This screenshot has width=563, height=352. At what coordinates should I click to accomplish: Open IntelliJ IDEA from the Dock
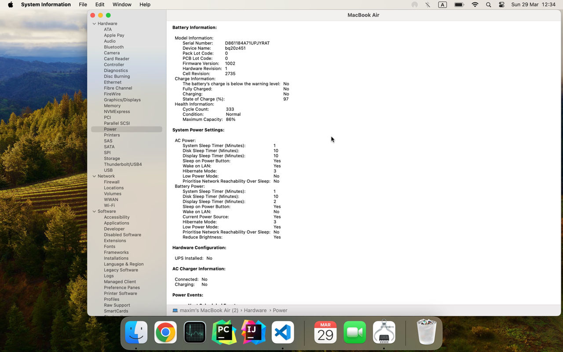(x=253, y=332)
